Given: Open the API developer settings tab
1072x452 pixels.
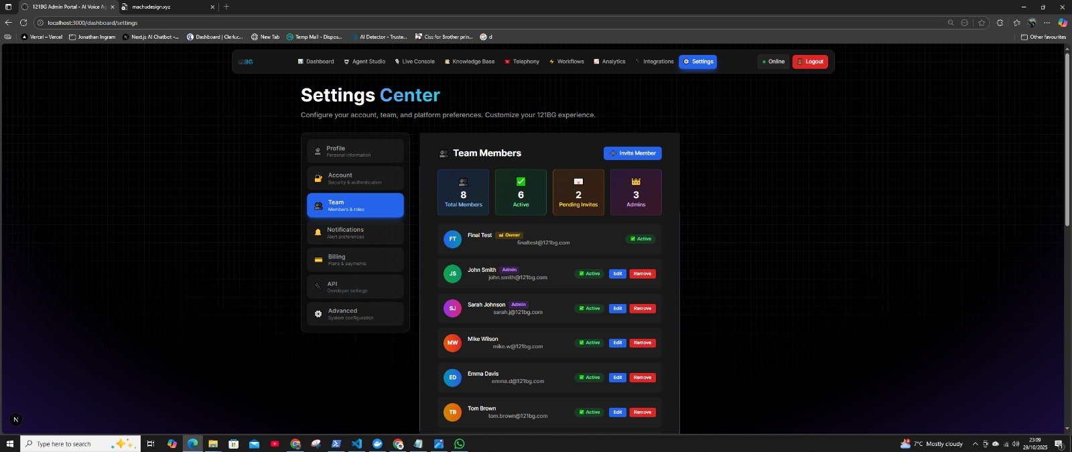Looking at the screenshot, I should [355, 287].
